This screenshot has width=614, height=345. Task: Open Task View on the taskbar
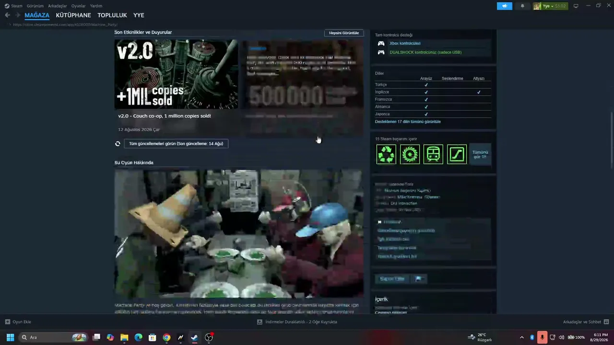pos(96,337)
